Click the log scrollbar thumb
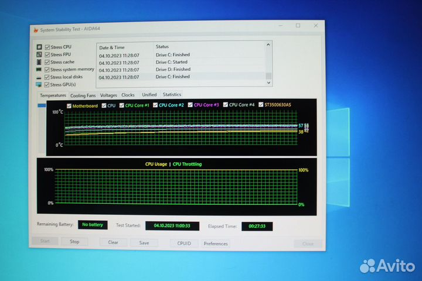Screen dimensions: 422x281 click(x=268, y=76)
